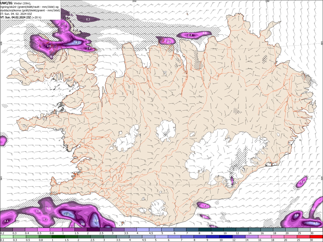Click the 7.0 precipitation value on the map
The image size is (323, 242).
[67, 215]
